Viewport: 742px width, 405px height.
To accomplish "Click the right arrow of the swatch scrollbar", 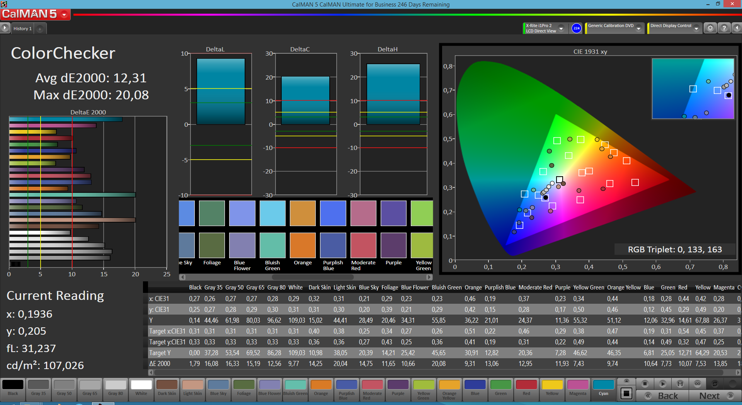I will pyautogui.click(x=429, y=277).
